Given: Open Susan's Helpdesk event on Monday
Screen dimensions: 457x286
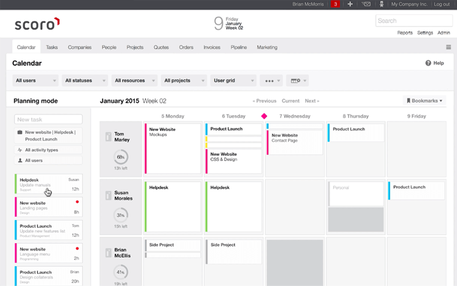Looking at the screenshot, I should coord(173,206).
